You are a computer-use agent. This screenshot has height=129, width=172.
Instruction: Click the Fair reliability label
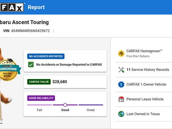pyautogui.click(x=39, y=110)
